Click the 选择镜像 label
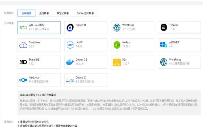The image size is (203, 127). point(9,23)
